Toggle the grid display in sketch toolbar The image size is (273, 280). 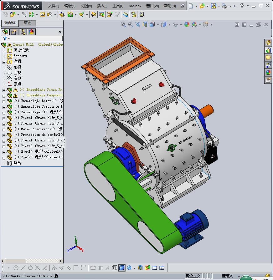click(100, 268)
